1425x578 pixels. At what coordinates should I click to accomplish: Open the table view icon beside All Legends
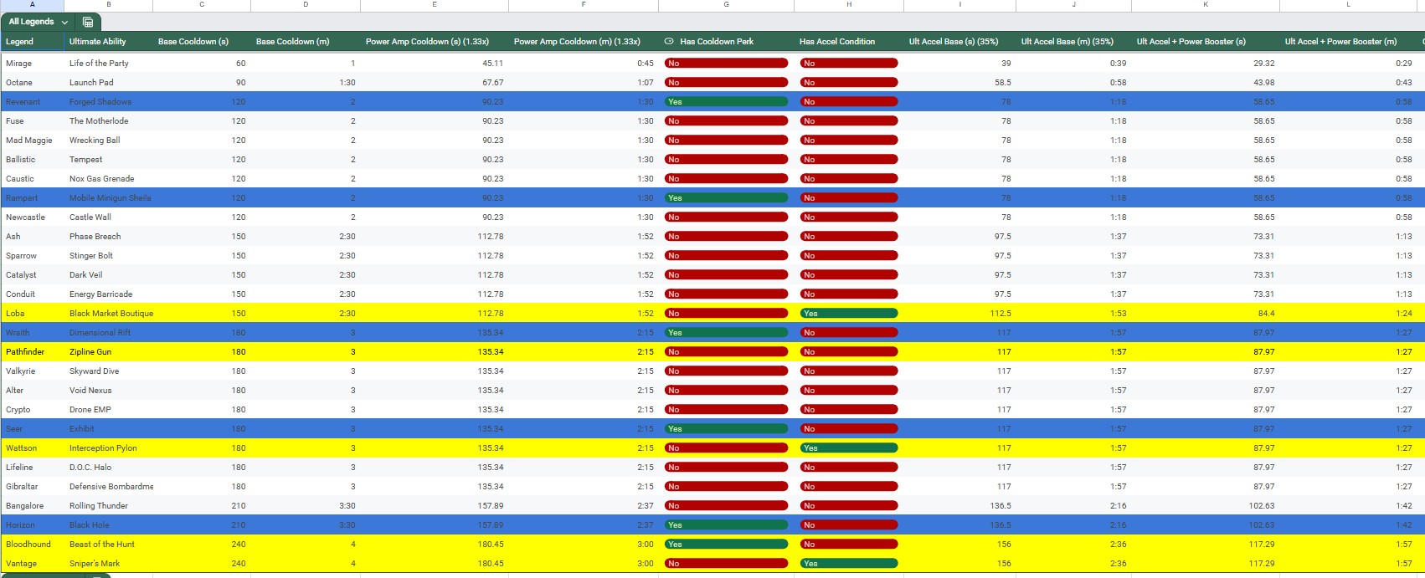pos(88,22)
